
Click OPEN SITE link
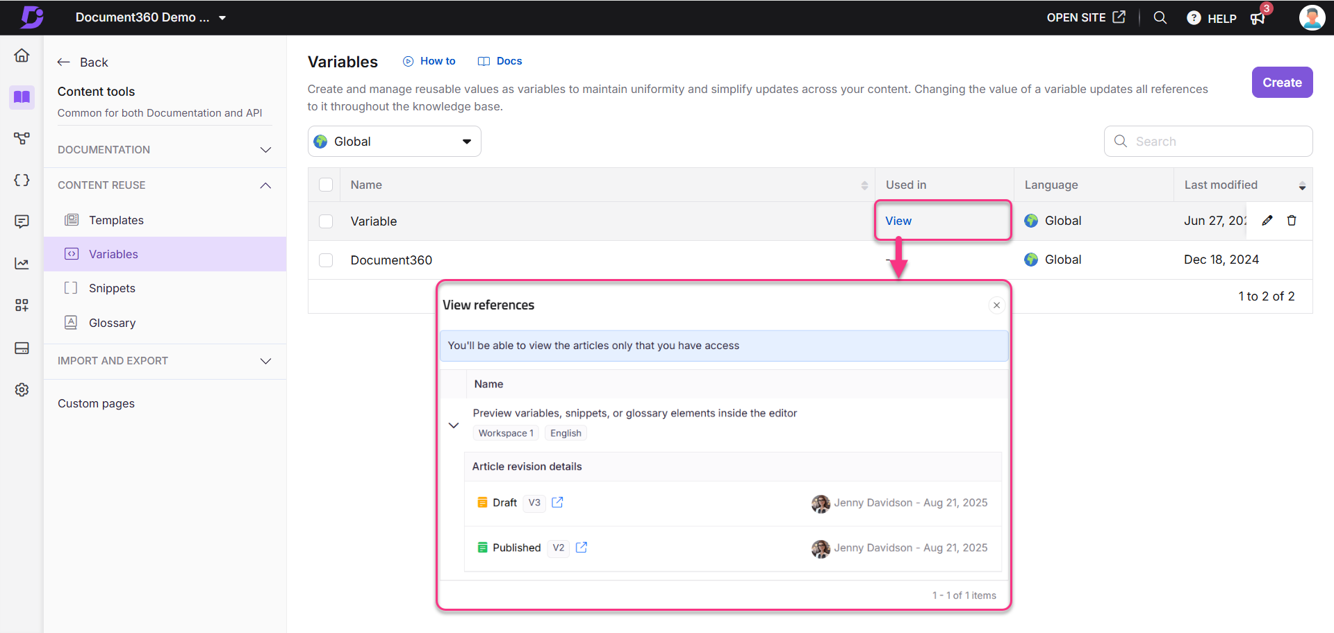click(1086, 17)
